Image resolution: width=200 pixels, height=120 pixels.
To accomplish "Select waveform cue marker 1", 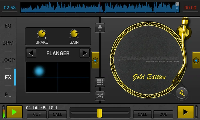I will click(177, 4).
